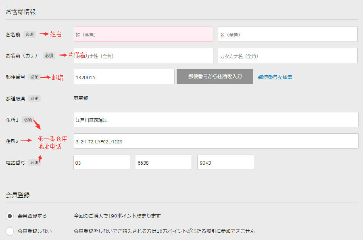Select the 会員登録する radio button
The image size is (363, 240).
10,216
